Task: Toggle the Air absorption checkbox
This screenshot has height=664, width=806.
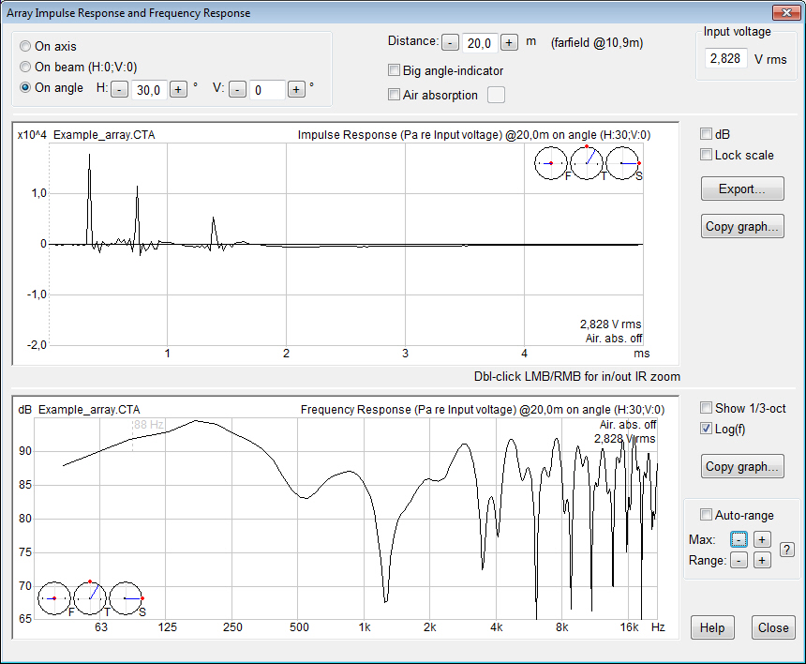Action: pos(395,95)
